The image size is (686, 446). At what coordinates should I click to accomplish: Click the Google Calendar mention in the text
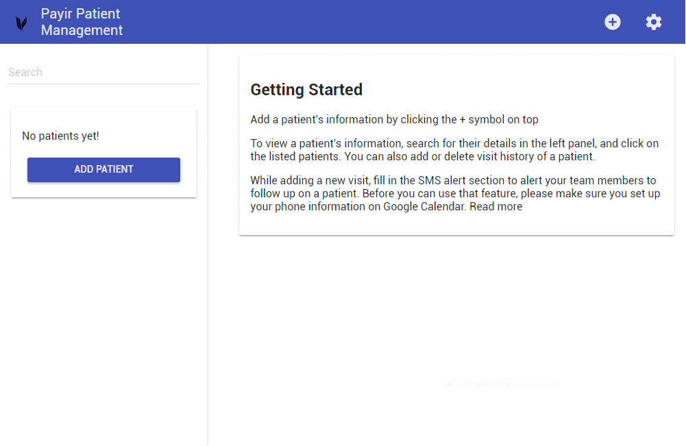click(x=424, y=206)
